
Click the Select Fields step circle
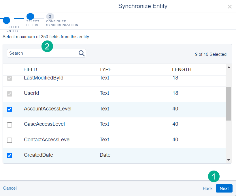coord(30,16)
